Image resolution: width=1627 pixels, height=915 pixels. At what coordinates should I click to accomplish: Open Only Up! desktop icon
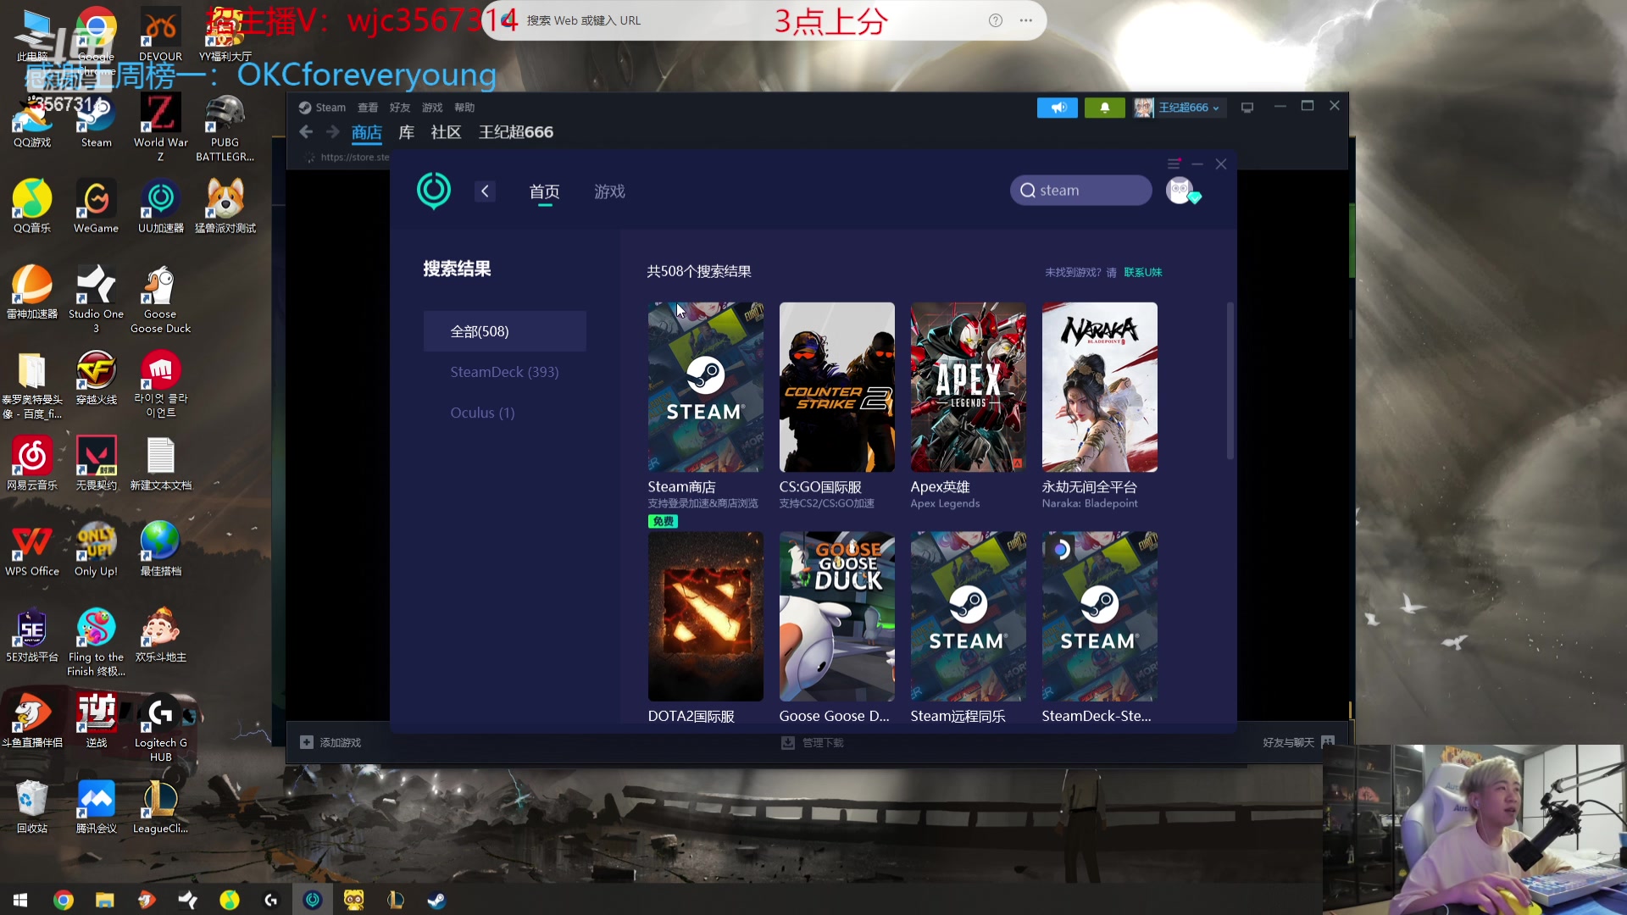96,549
